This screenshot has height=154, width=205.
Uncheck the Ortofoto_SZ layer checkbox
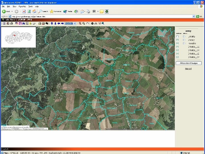click(177, 47)
